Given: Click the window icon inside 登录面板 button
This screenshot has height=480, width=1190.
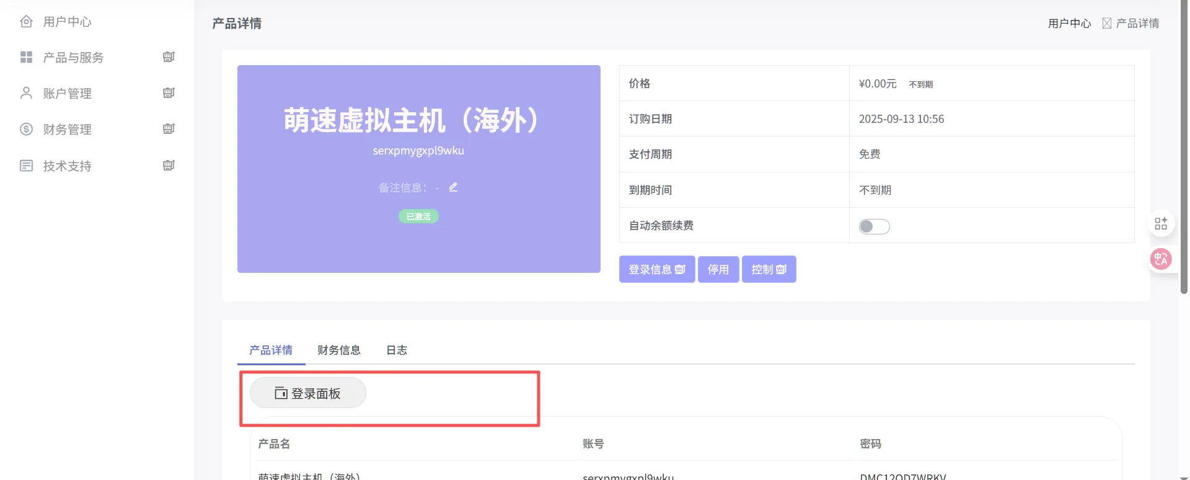Looking at the screenshot, I should 281,393.
